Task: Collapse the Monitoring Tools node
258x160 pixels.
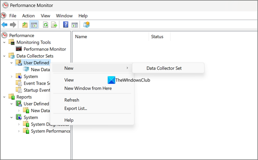Action: (x=4, y=42)
